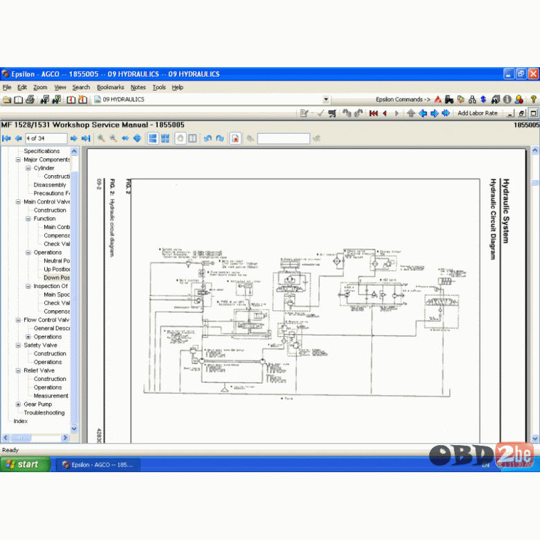Image resolution: width=540 pixels, height=540 pixels.
Task: Open the 09 HYDRAULICS document dropdown
Action: [326, 100]
